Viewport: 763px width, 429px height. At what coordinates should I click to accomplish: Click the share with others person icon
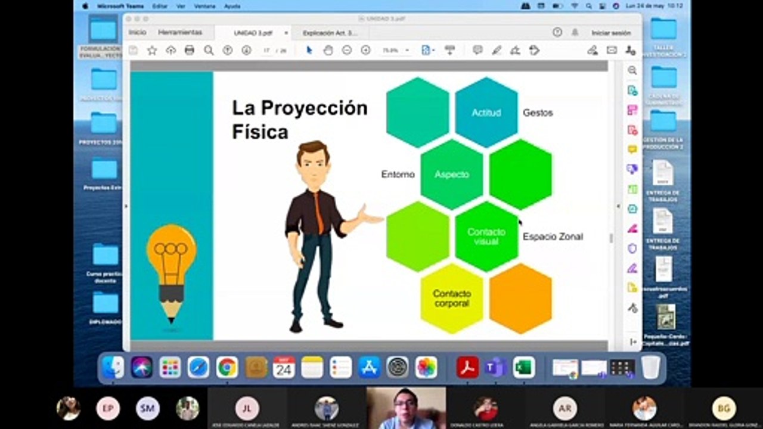point(630,51)
